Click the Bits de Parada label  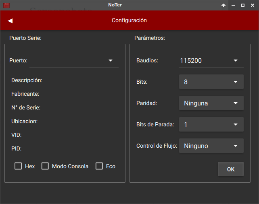[x=155, y=124]
